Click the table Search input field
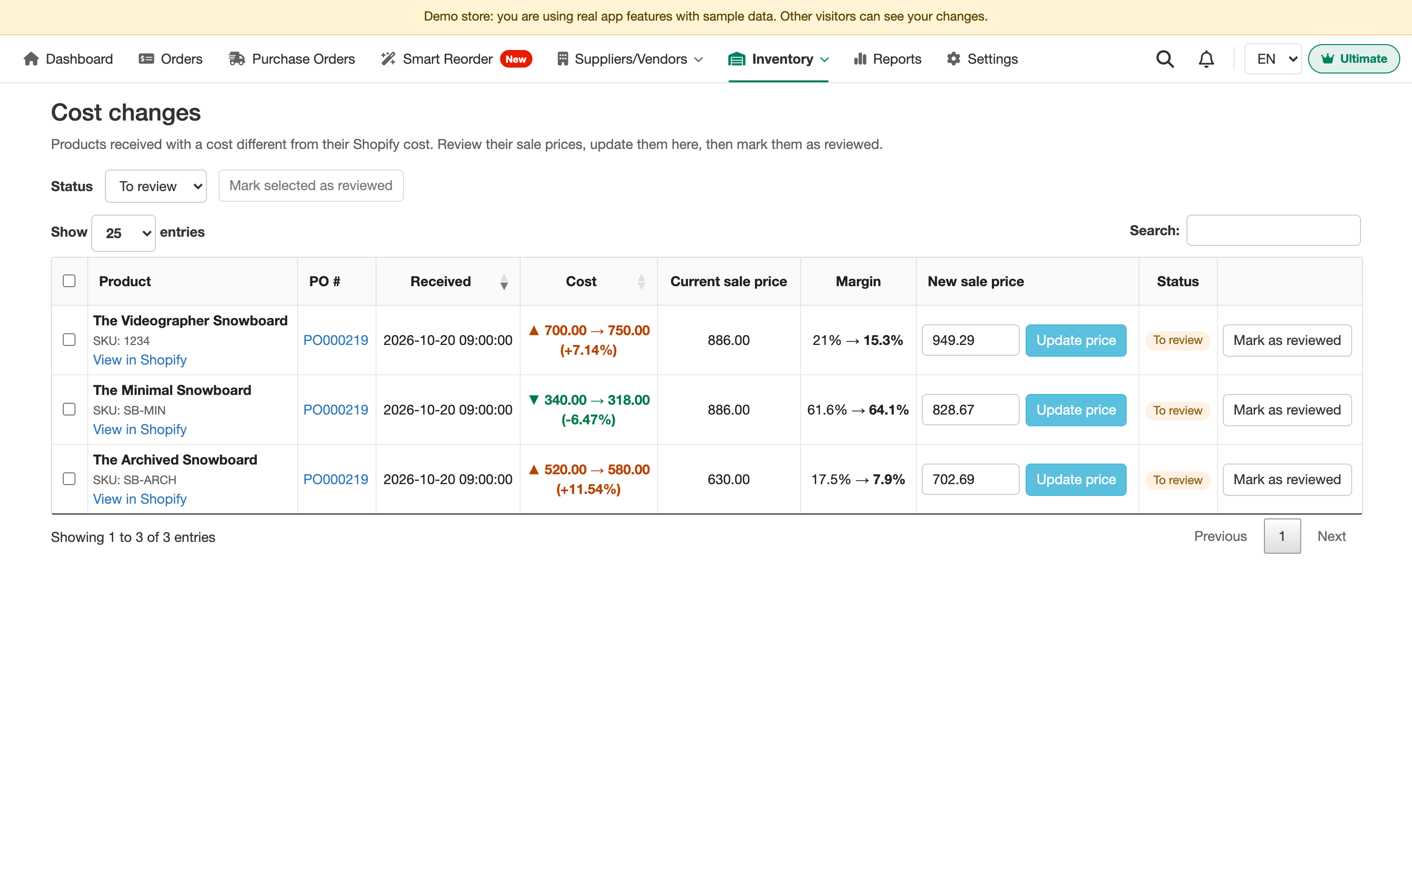Viewport: 1412px width, 882px height. pos(1273,230)
